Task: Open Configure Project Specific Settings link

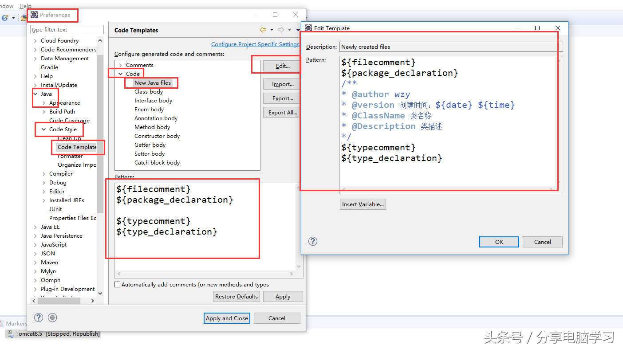Action: pos(255,44)
